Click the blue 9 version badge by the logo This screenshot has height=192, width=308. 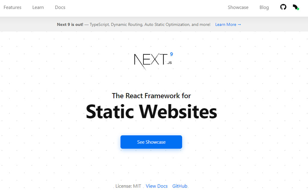[171, 54]
